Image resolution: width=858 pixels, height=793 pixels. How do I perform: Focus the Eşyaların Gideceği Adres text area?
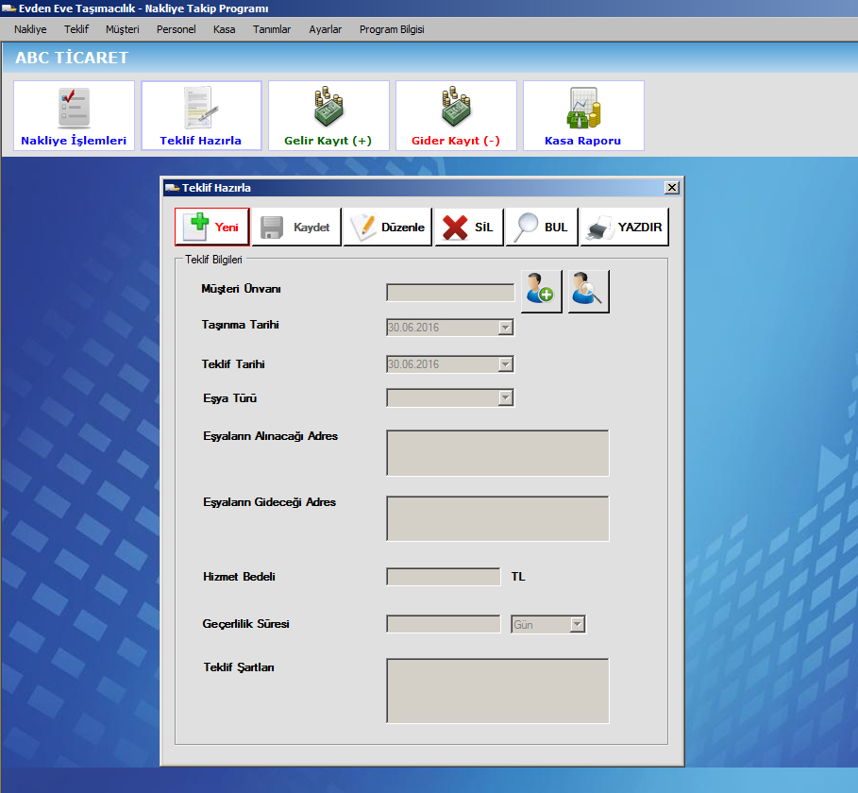click(497, 519)
